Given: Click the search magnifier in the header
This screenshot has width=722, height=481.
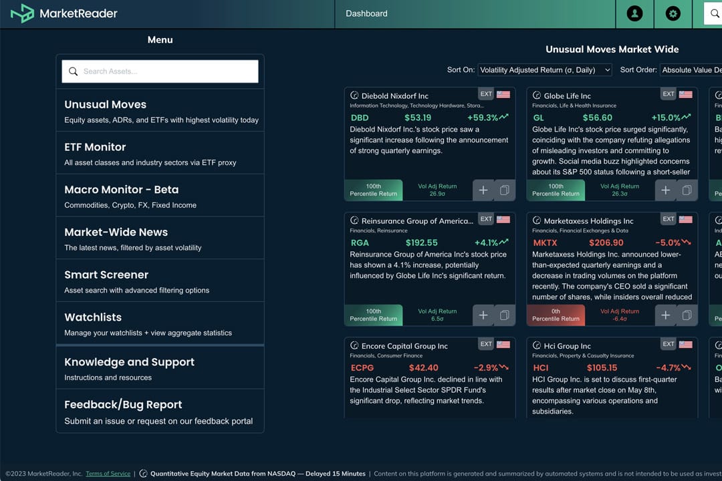Looking at the screenshot, I should pos(714,13).
